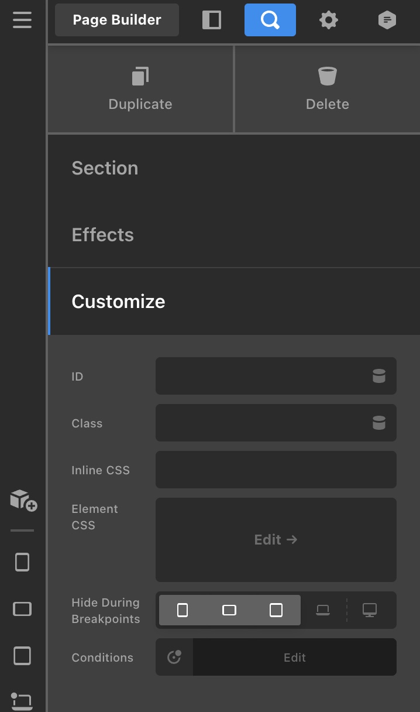Viewport: 420px width, 712px height.
Task: Activate the blue search inspector icon
Action: point(270,20)
